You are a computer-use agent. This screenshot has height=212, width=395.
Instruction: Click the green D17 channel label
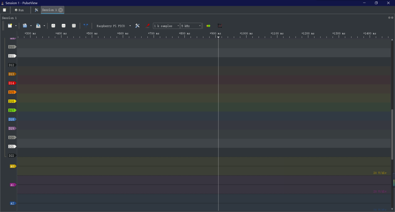[x=12, y=110]
